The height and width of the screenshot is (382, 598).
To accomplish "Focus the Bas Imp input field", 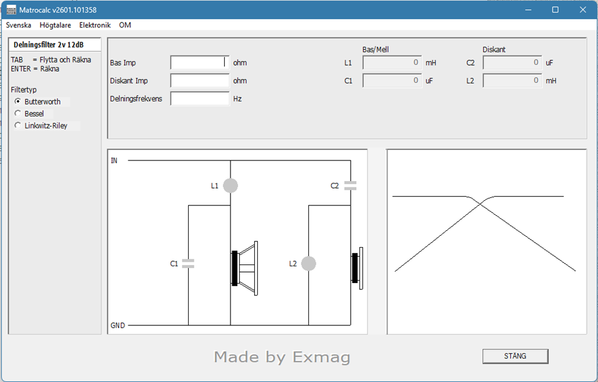I will tap(200, 62).
